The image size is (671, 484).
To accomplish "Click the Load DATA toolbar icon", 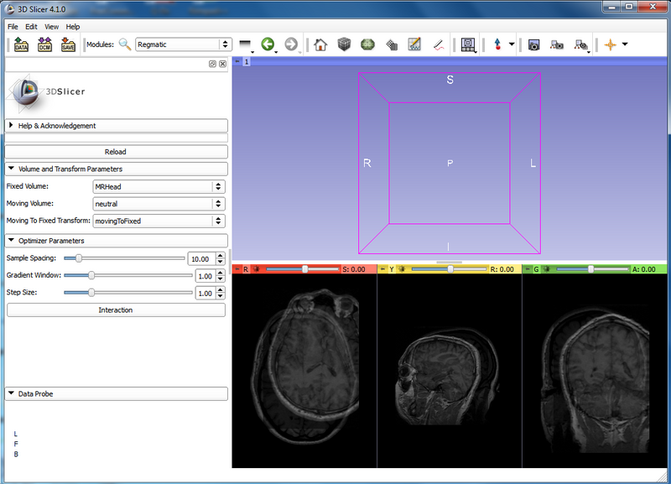I will coord(21,44).
